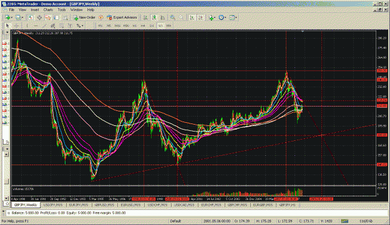Toggle the Terminal window
Screen dimensions: 390x225
56,17
